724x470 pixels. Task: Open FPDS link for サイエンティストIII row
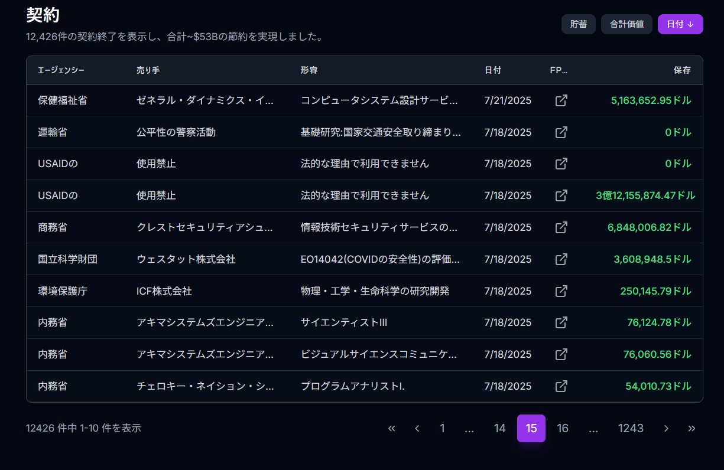click(561, 322)
